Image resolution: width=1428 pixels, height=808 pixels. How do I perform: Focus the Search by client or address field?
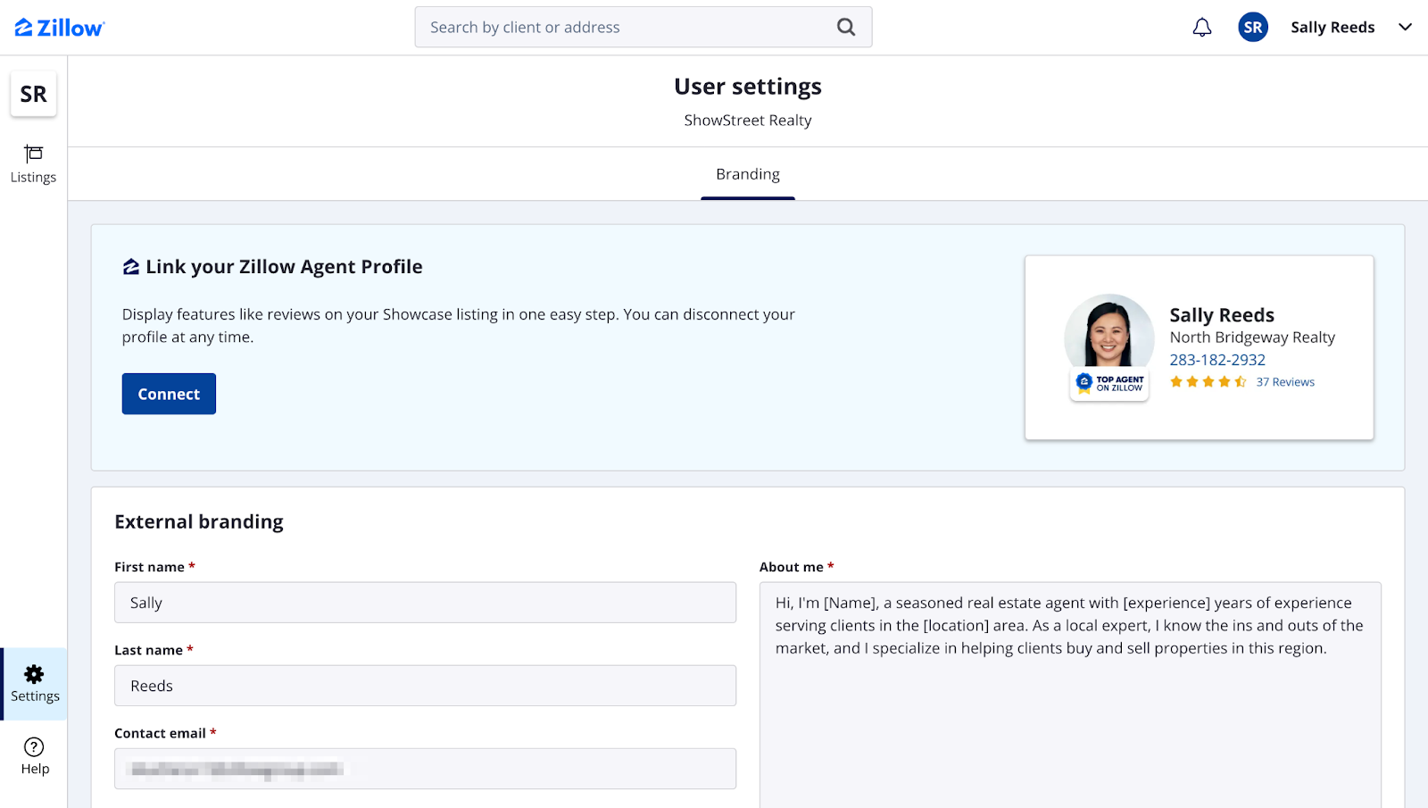pos(625,28)
